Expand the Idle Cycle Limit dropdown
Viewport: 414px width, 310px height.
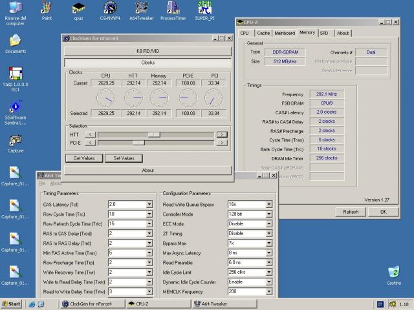[x=269, y=273]
